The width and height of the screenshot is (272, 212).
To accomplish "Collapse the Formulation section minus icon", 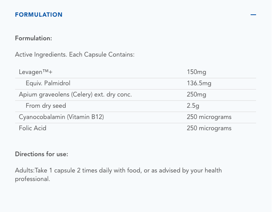I will 253,15.
